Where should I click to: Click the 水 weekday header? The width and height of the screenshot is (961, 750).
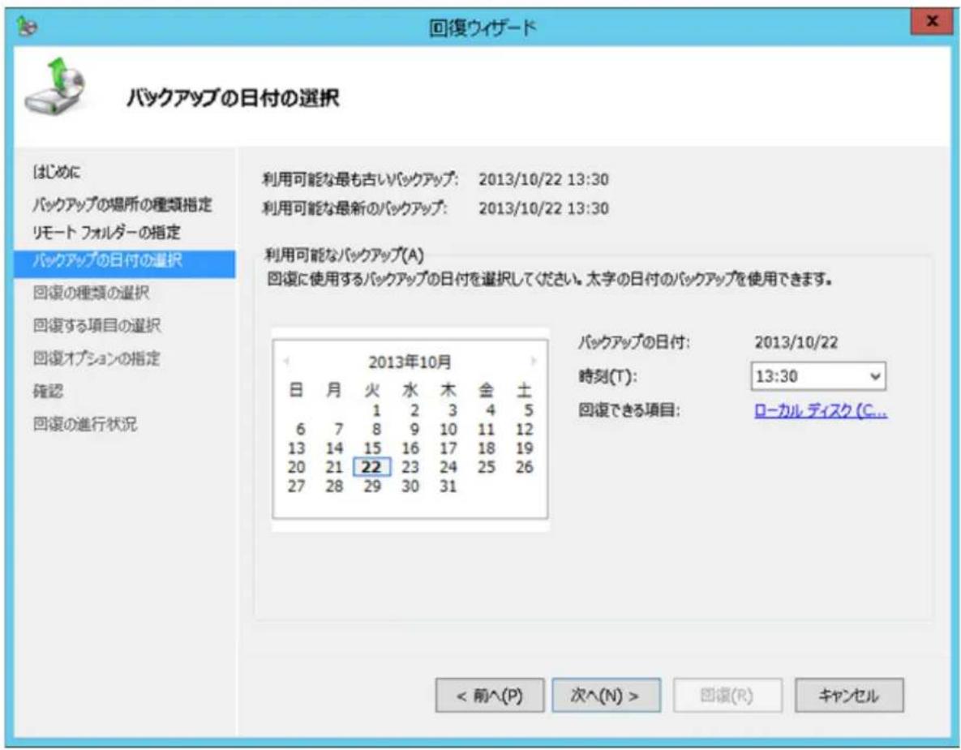pyautogui.click(x=410, y=390)
